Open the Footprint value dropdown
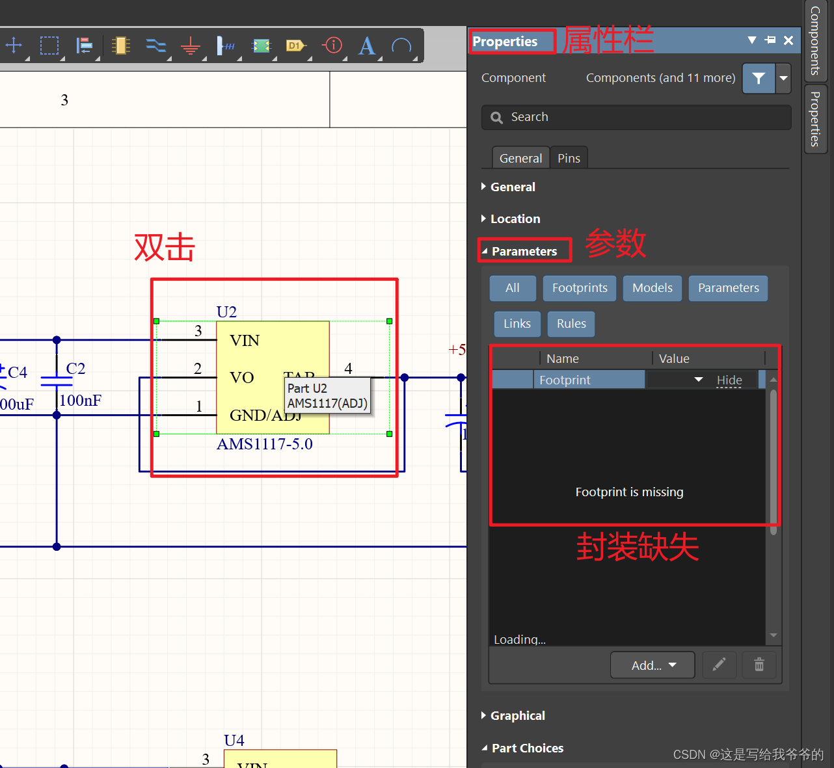834x768 pixels. 699,380
